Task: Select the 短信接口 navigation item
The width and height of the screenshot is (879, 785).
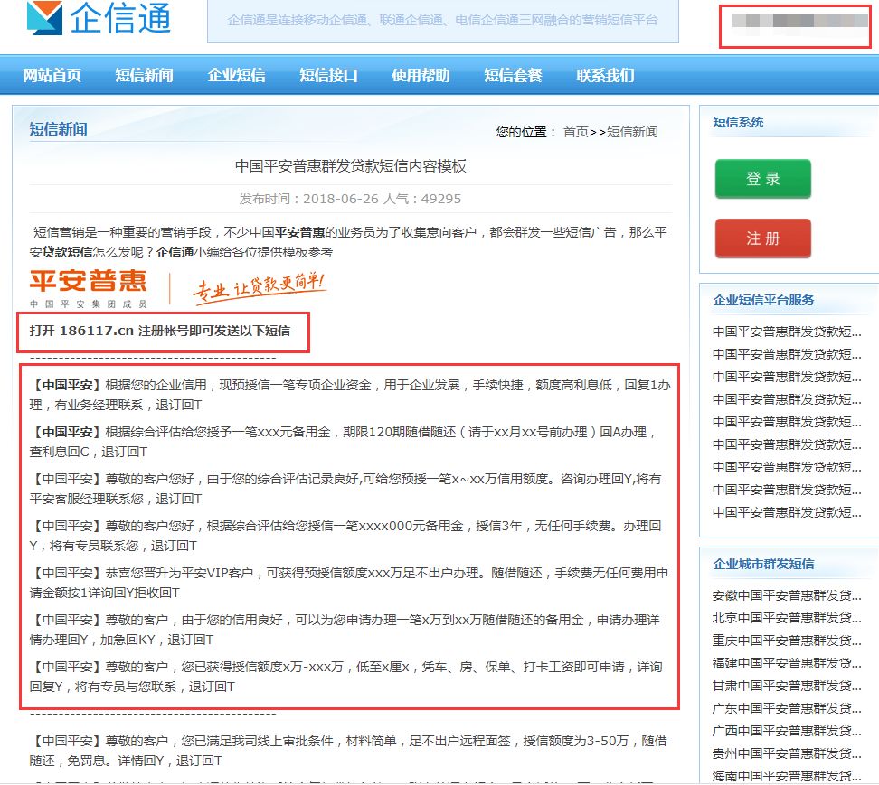Action: pos(328,75)
